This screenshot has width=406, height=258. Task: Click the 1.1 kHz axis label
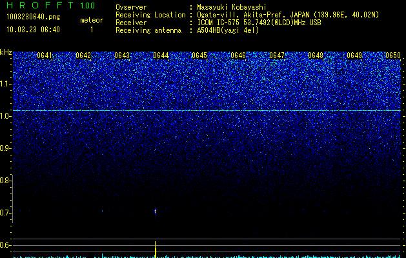point(5,84)
